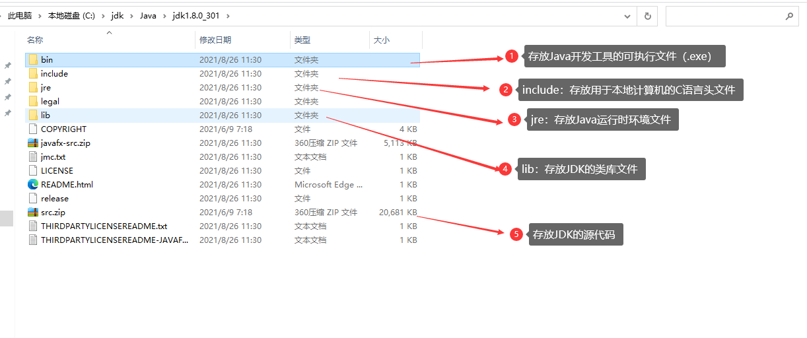The image size is (807, 338).
Task: Click the legal folder icon
Action: click(x=33, y=101)
